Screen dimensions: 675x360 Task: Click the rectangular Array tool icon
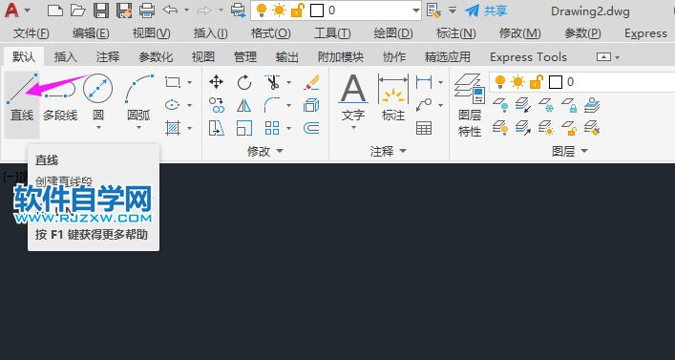(272, 128)
